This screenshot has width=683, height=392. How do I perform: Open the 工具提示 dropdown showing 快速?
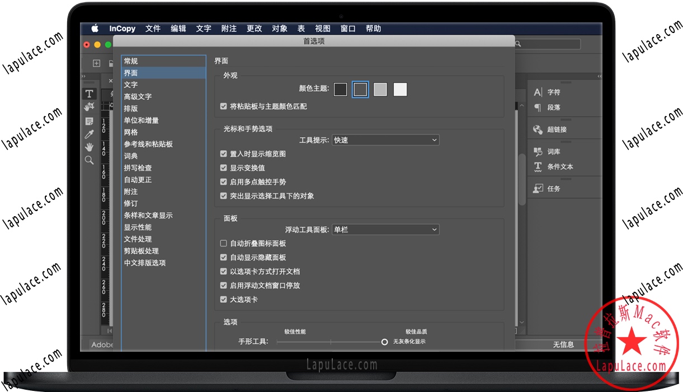[385, 140]
